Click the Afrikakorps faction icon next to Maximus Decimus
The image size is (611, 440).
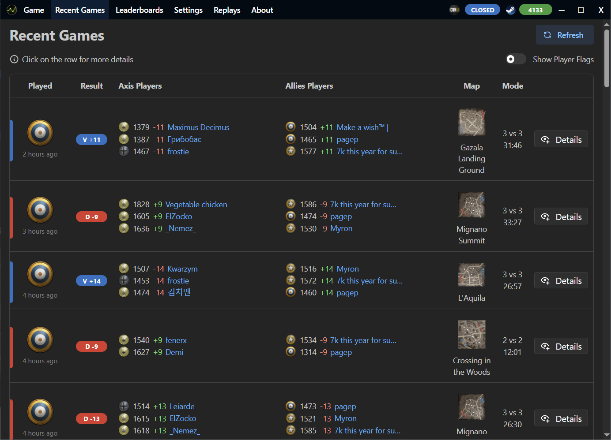pos(124,127)
